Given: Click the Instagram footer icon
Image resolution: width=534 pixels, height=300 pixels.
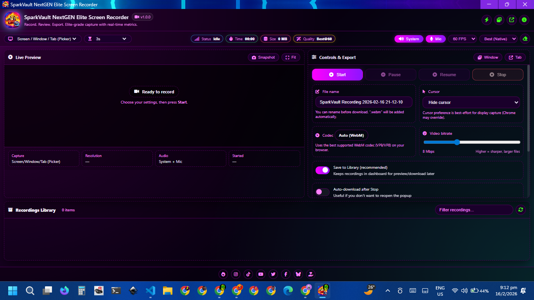Looking at the screenshot, I should point(236,274).
